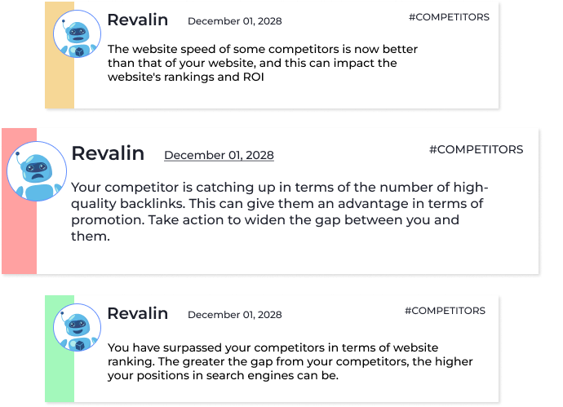The width and height of the screenshot is (563, 407).
Task: Open the website ranking success card
Action: tap(272, 348)
